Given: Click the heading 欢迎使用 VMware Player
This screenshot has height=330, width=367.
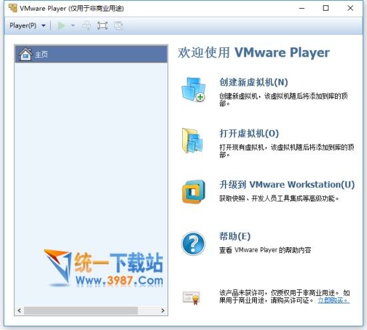Looking at the screenshot, I should (254, 53).
